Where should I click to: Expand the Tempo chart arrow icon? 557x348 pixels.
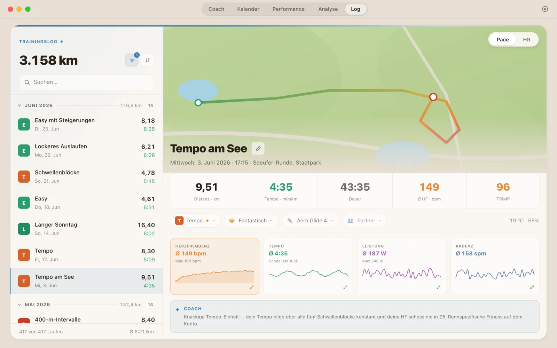coord(345,287)
